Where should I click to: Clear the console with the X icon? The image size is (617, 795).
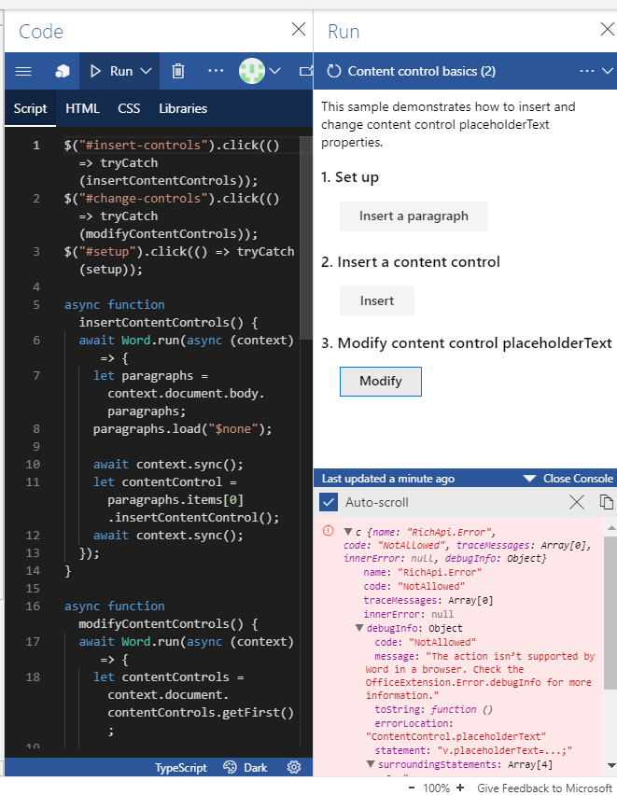pyautogui.click(x=576, y=500)
